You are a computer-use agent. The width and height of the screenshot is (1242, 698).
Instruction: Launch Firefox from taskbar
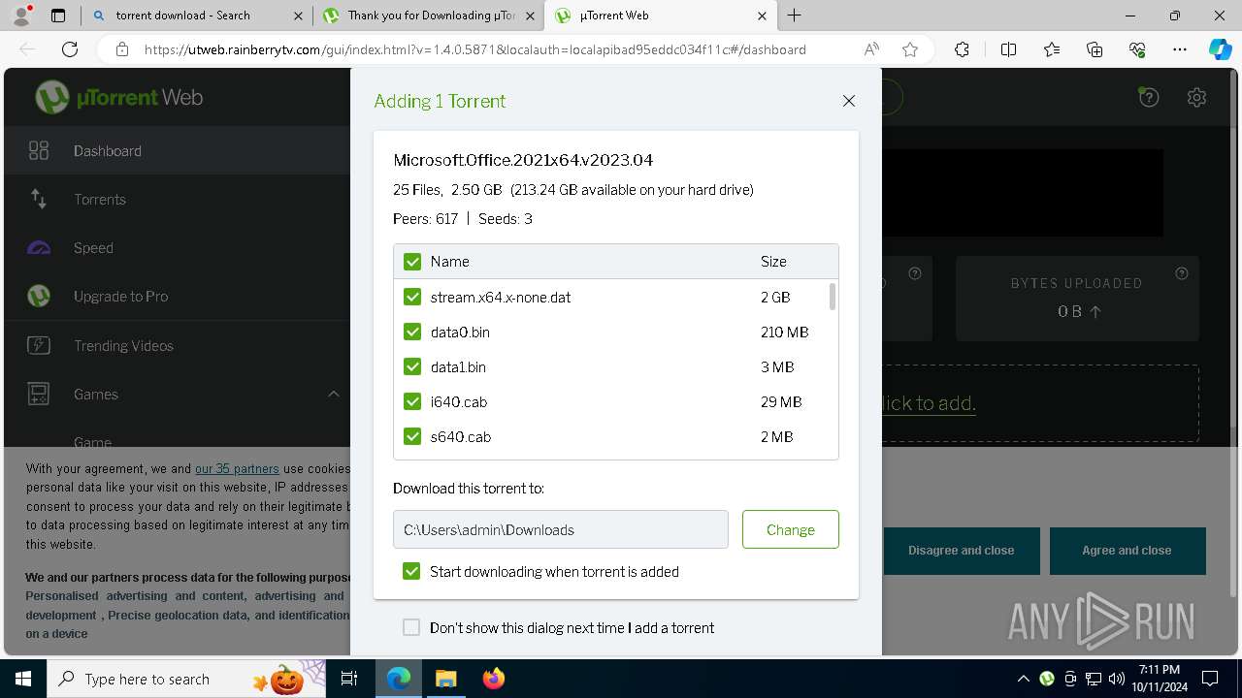[x=493, y=679]
